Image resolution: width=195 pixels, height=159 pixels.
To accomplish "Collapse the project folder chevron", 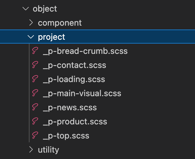I will click(31, 37).
